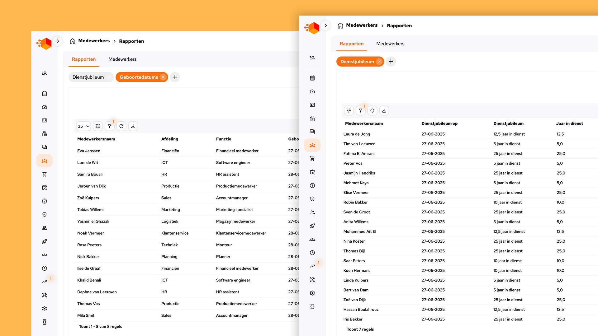Screen dimensions: 598x336
Task: Click Medewerkers breadcrumb link in left window
Action: click(94, 41)
